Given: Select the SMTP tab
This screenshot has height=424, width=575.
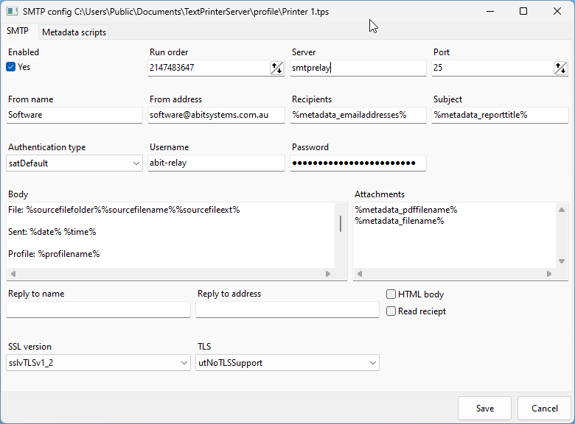Looking at the screenshot, I should pos(18,31).
